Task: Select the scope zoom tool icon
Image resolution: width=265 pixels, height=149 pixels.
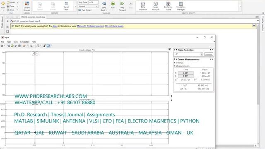Action: click(31, 46)
